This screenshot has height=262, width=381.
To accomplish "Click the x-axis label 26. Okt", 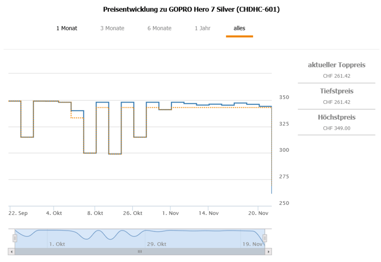I will click(x=133, y=213).
